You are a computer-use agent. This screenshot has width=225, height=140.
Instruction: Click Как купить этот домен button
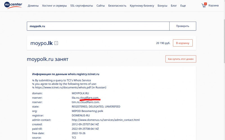(x=181, y=59)
